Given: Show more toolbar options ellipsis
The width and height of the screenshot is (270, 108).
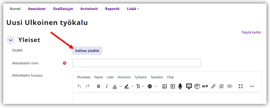Looking at the screenshot, I should 252,87.
